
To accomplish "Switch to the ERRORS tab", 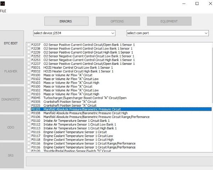I will 66,21.
